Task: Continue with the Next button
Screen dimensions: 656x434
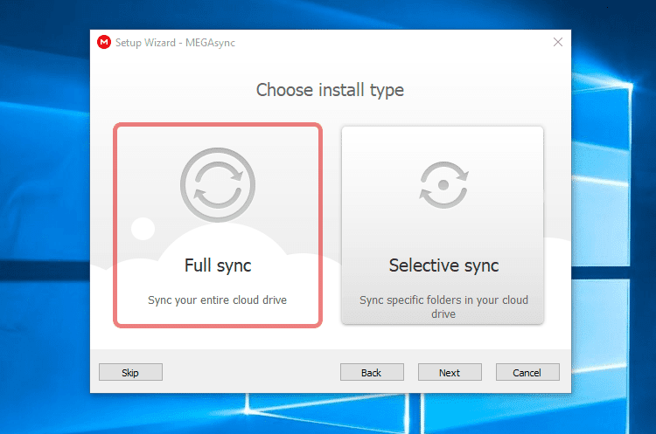Action: pos(450,372)
